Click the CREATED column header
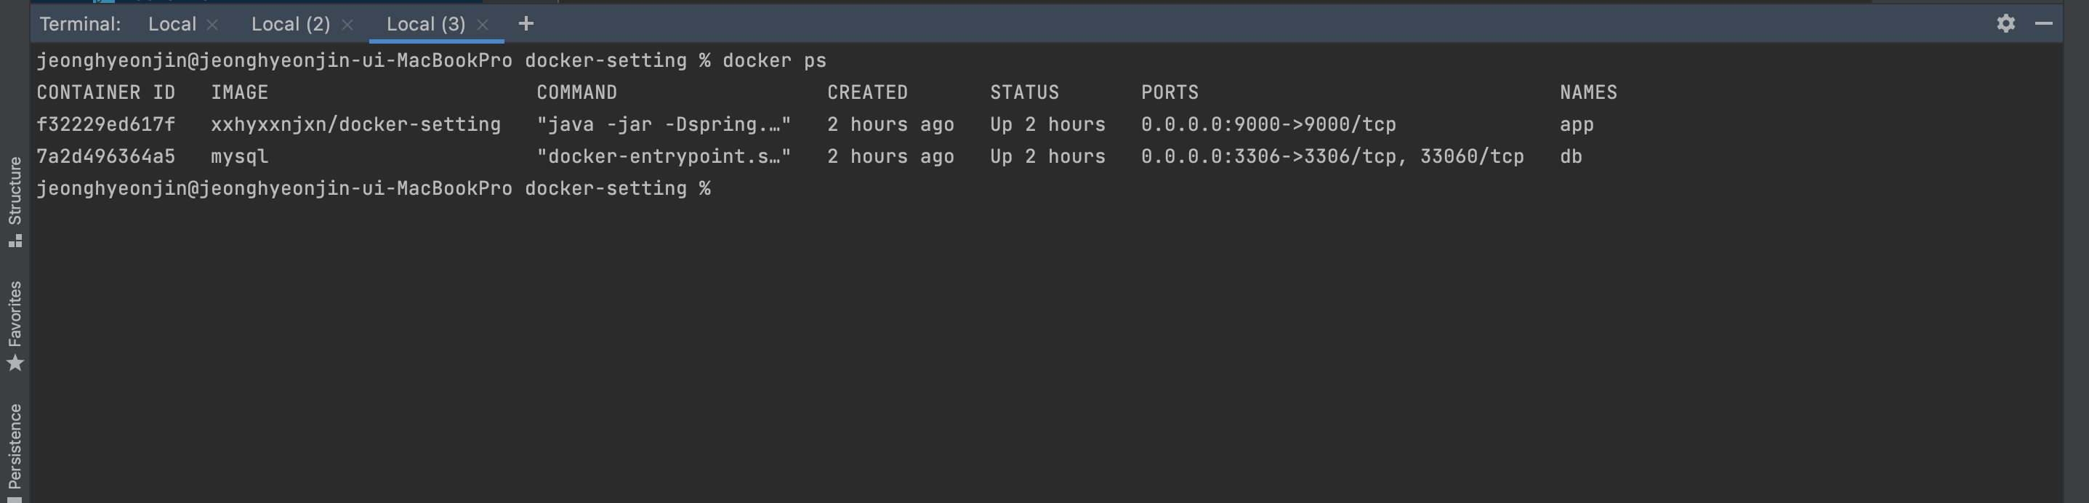 (867, 92)
